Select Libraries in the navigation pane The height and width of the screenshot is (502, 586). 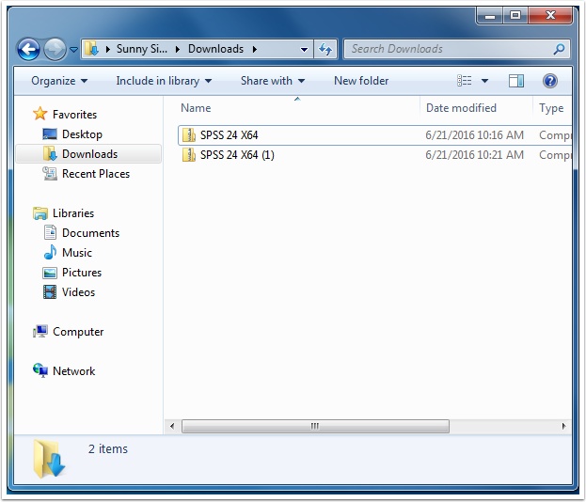tap(73, 212)
